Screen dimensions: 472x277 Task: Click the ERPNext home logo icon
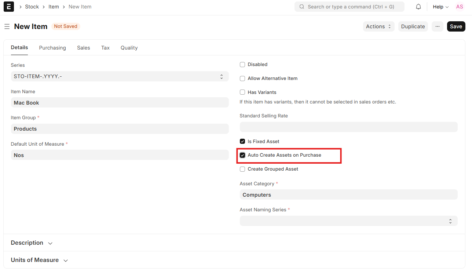(9, 7)
